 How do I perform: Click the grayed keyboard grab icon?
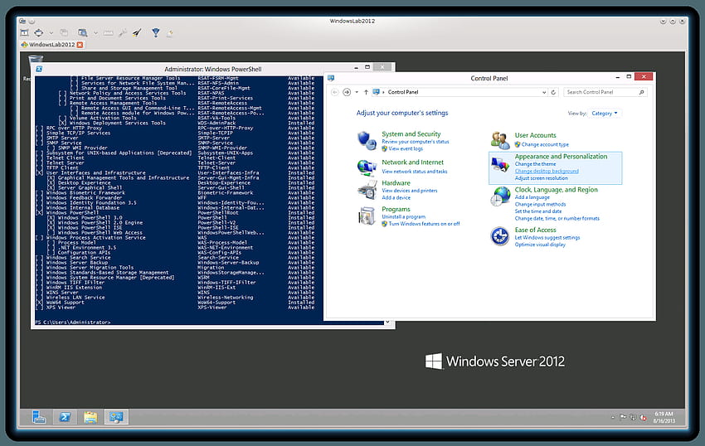click(x=109, y=33)
